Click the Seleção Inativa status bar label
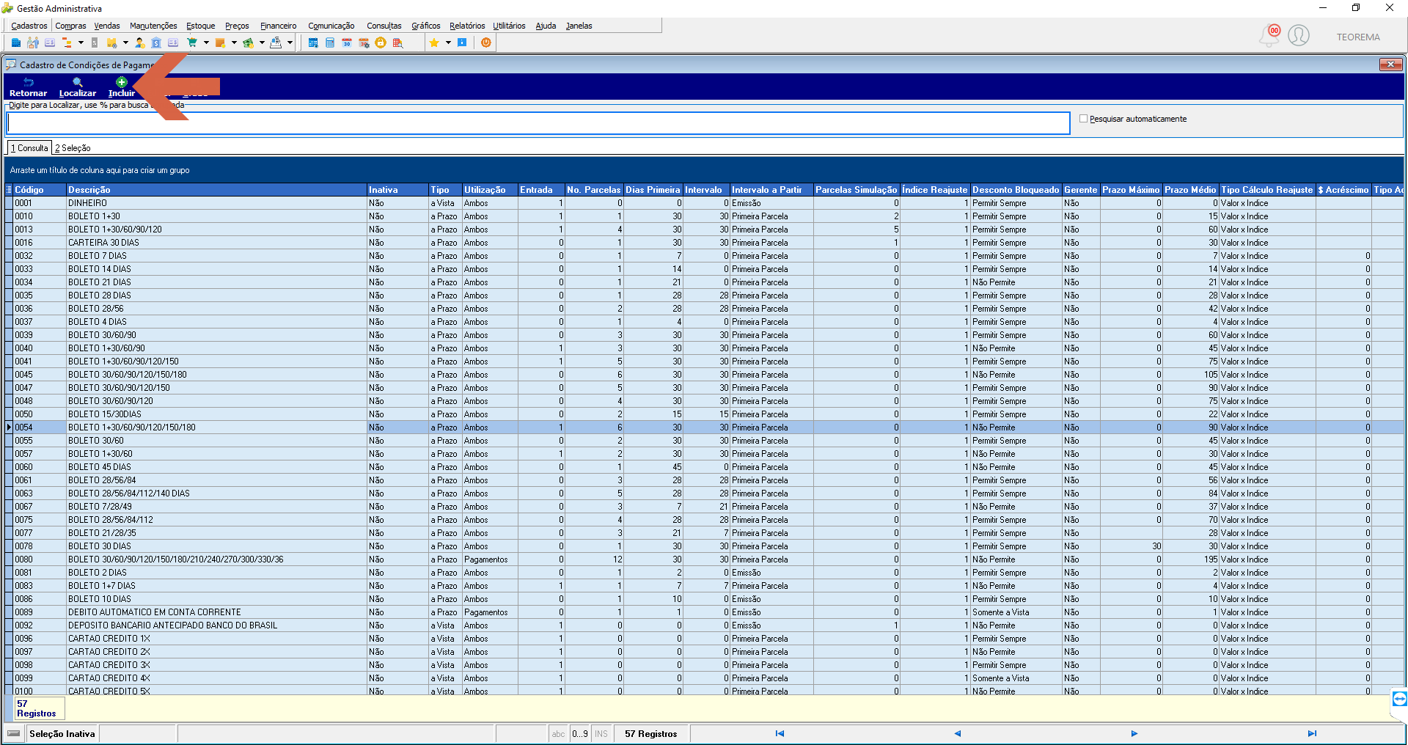This screenshot has height=745, width=1408. pos(62,733)
